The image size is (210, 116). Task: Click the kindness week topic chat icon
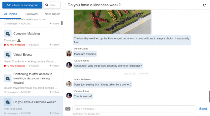pos(8,102)
